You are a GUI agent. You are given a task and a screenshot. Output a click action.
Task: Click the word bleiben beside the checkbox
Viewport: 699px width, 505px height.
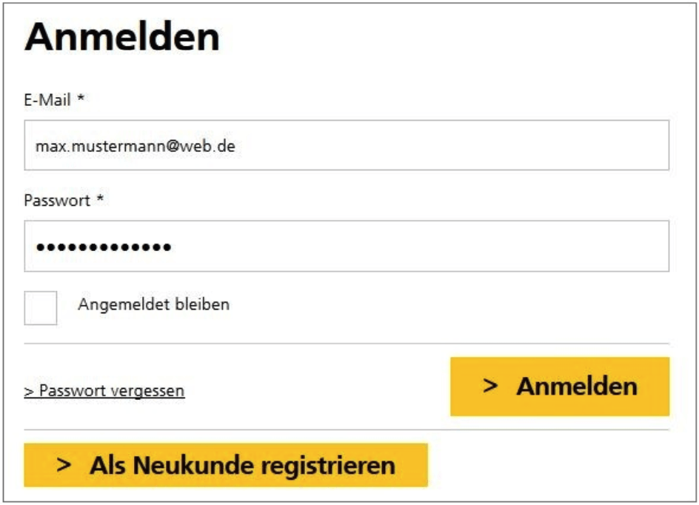click(x=204, y=304)
